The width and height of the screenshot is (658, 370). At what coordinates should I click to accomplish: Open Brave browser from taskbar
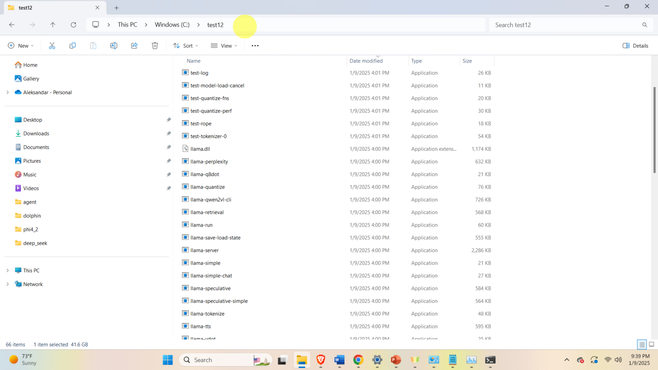tap(320, 360)
